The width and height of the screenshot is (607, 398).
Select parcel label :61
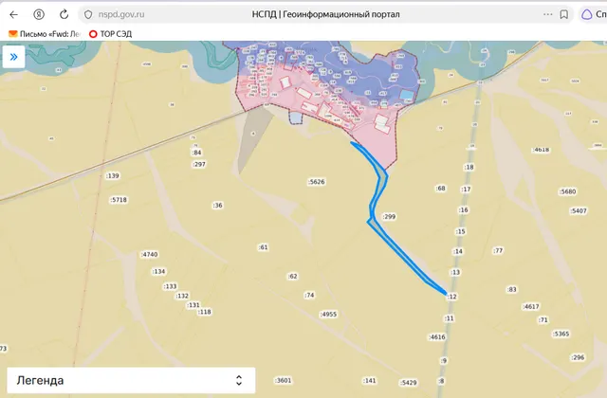tap(264, 247)
